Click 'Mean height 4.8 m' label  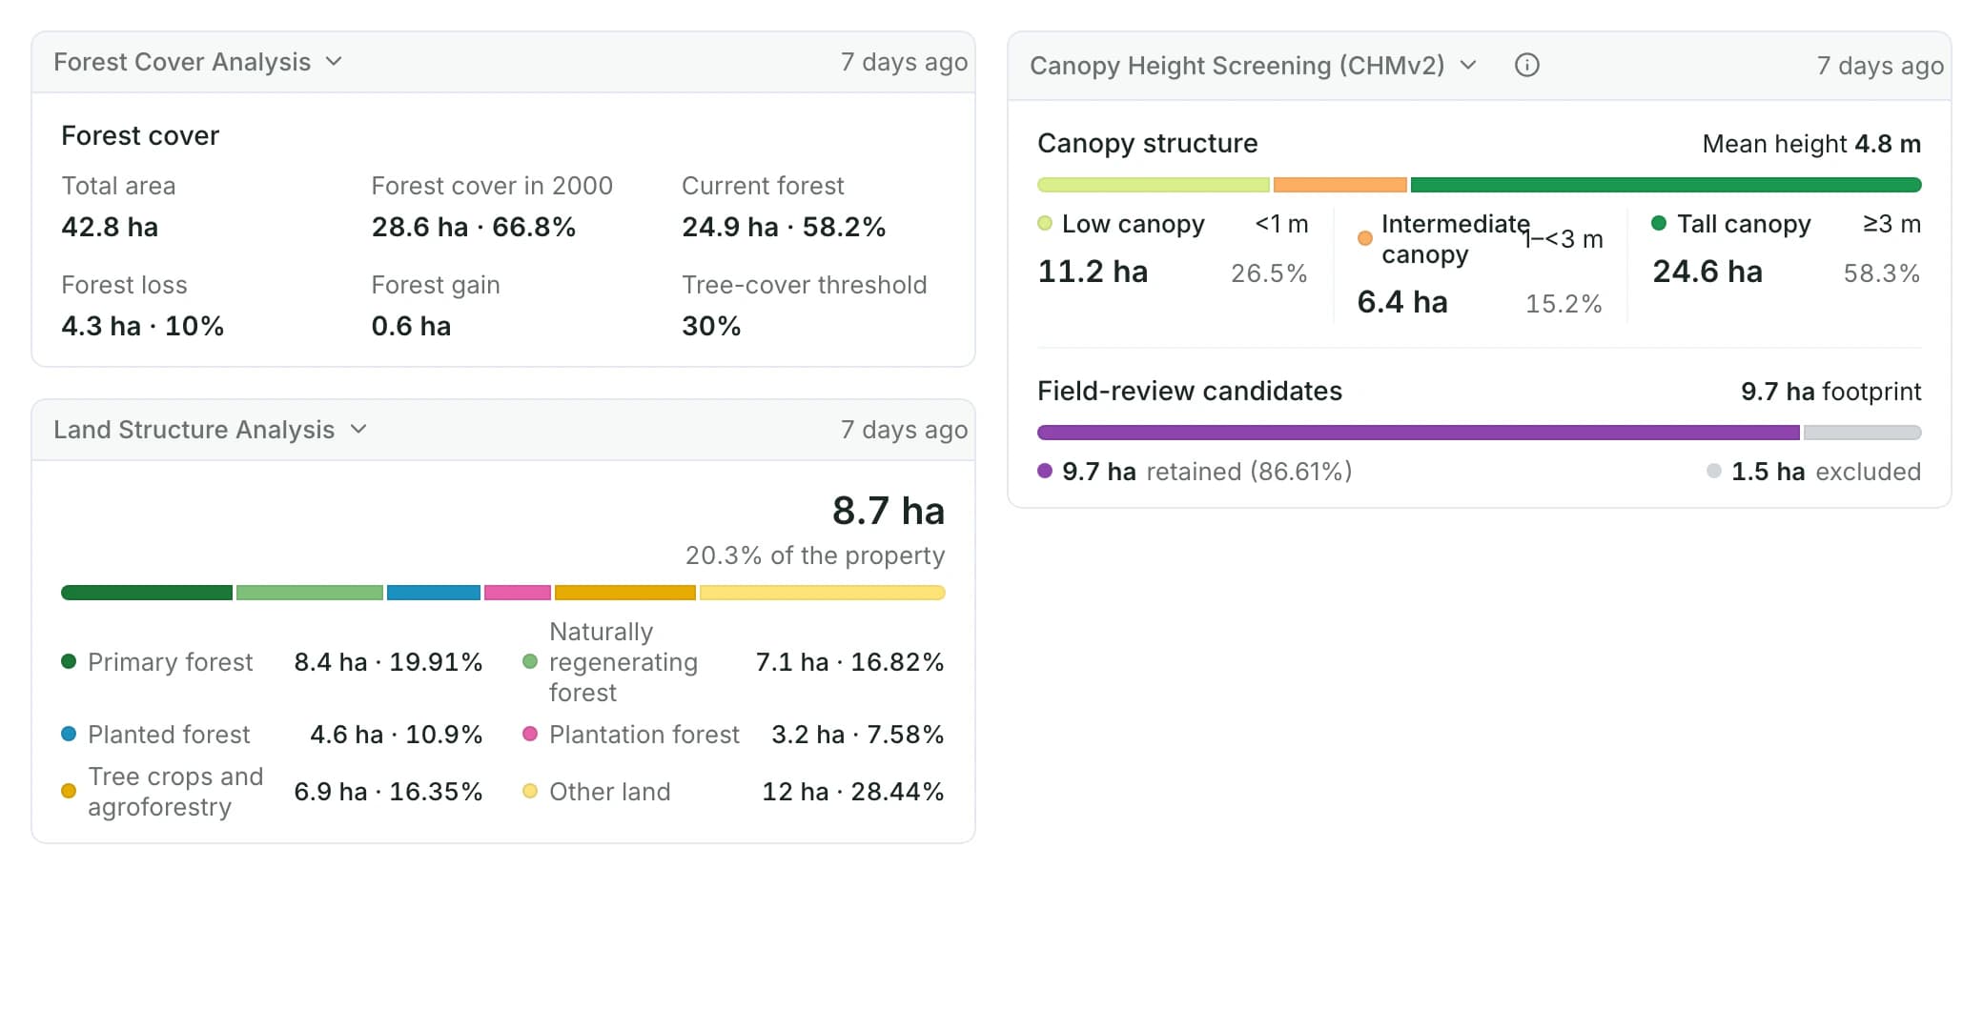point(1811,144)
